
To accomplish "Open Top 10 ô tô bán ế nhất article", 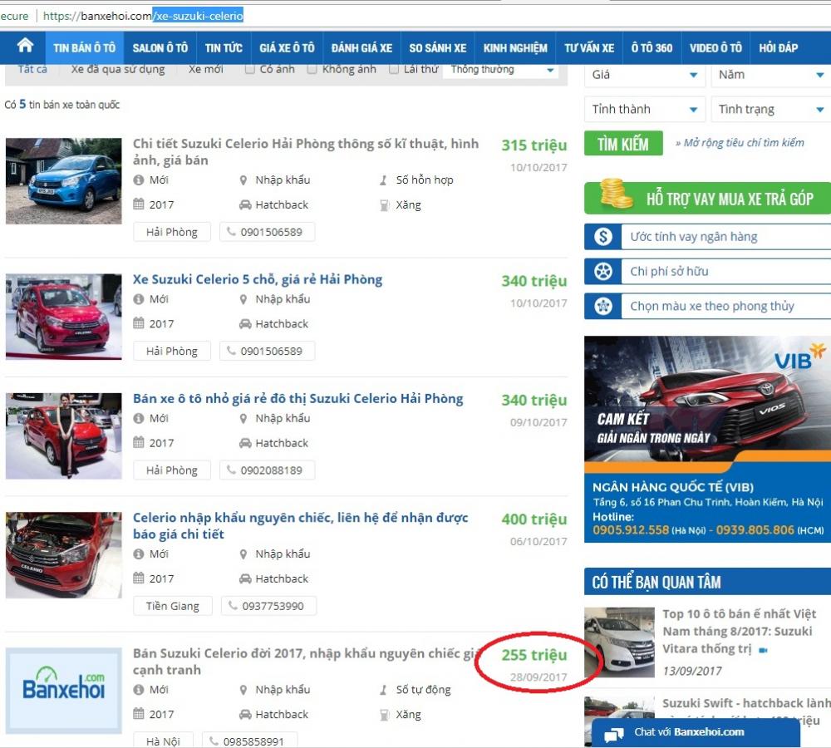I will point(740,632).
